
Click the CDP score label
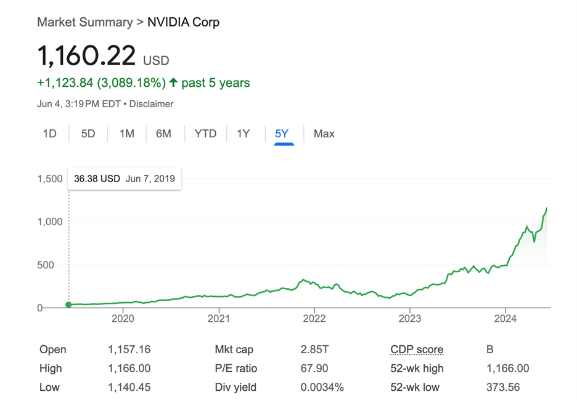(x=417, y=350)
